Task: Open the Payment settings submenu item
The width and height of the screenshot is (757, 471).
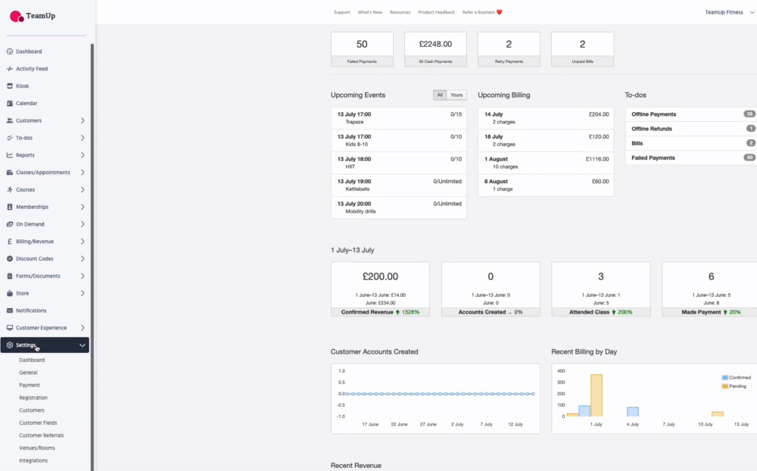Action: (x=30, y=385)
